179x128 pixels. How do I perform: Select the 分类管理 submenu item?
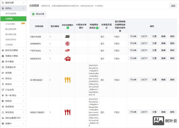[13, 19]
